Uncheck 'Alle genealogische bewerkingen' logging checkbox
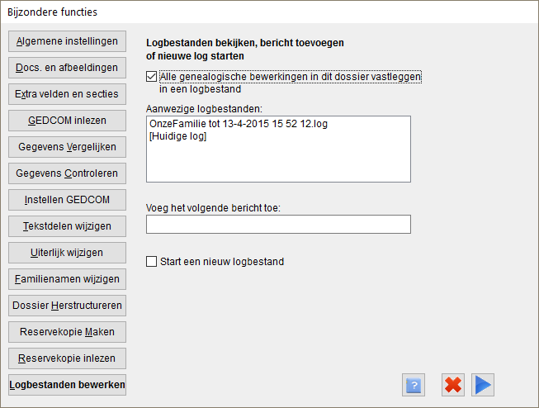This screenshot has height=408, width=539. (x=151, y=76)
